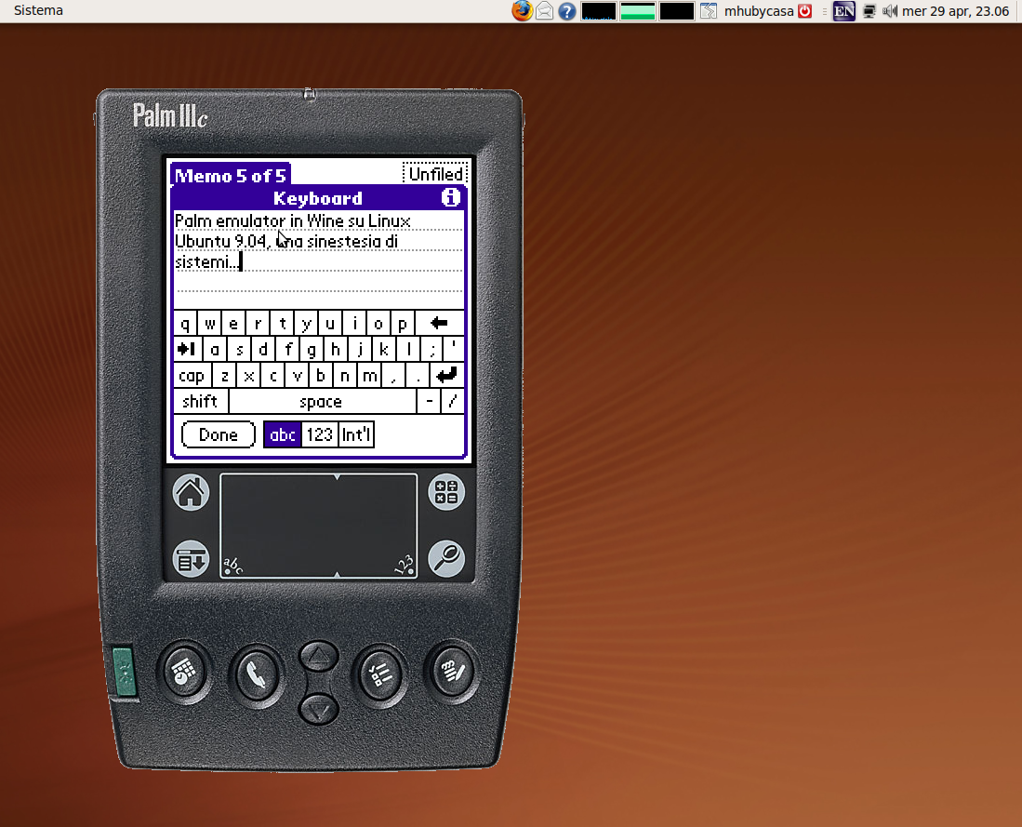Tap the g key

coord(312,349)
